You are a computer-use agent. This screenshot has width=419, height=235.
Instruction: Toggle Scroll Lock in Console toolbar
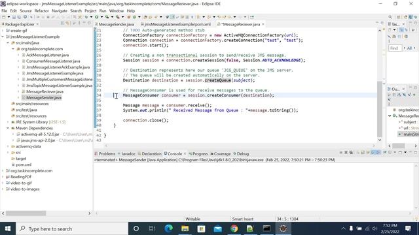coord(363,152)
